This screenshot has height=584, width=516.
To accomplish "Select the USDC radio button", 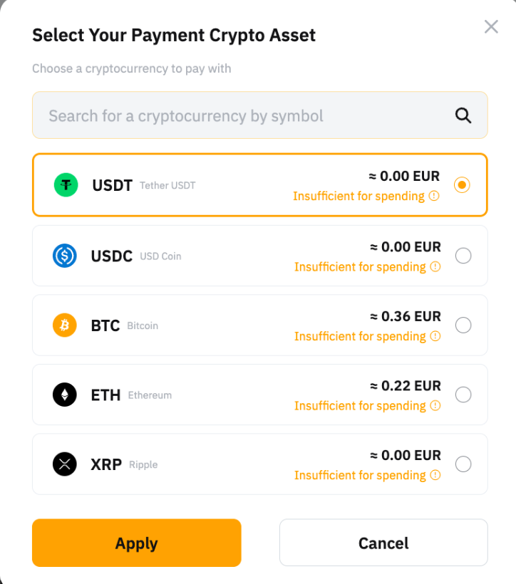I will click(463, 256).
